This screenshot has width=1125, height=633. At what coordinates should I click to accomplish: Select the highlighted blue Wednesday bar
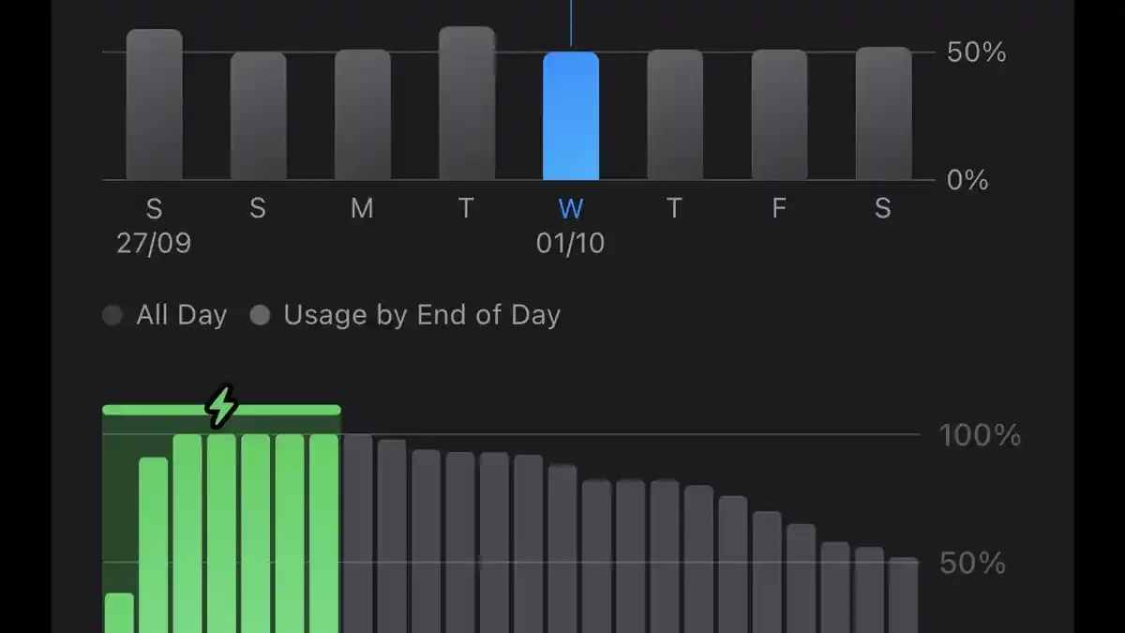570,115
